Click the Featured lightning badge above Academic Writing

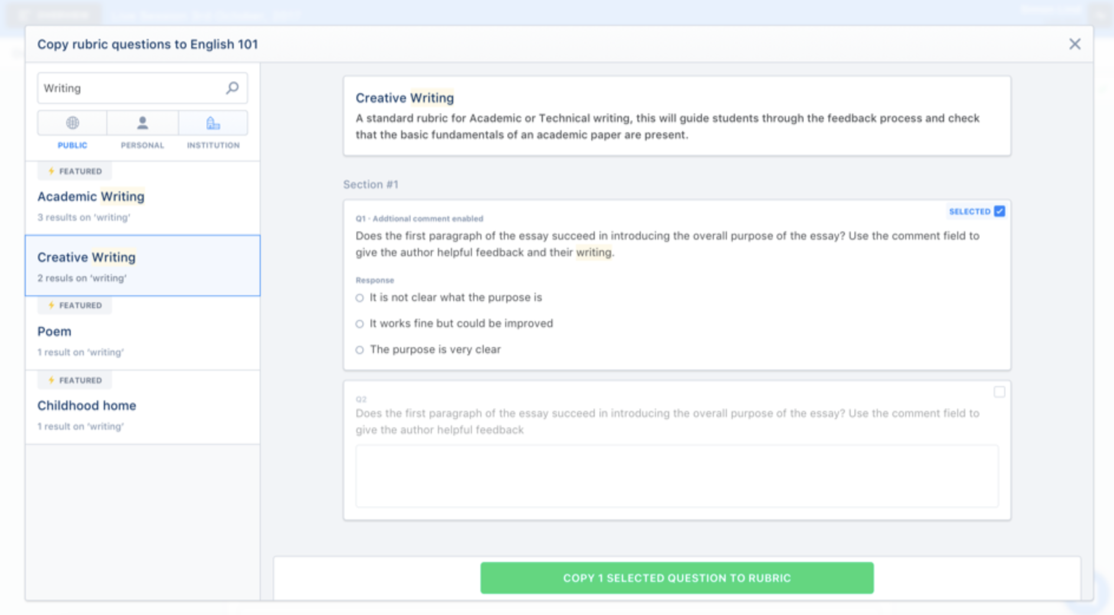point(74,171)
